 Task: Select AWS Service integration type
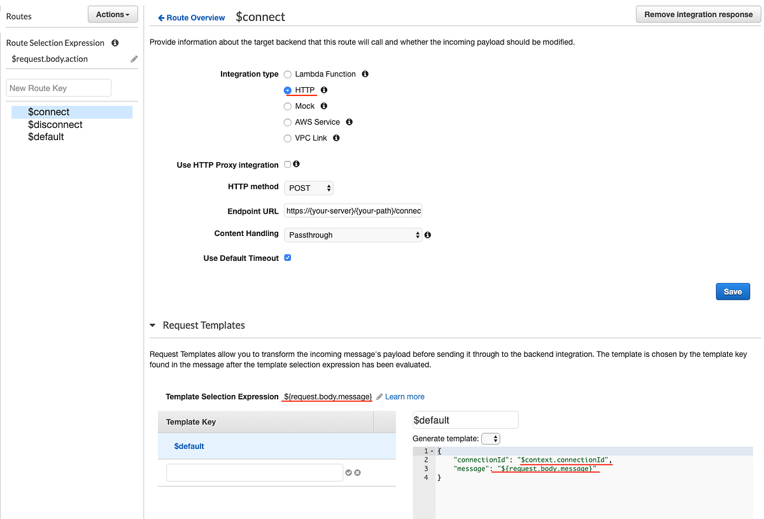[288, 122]
